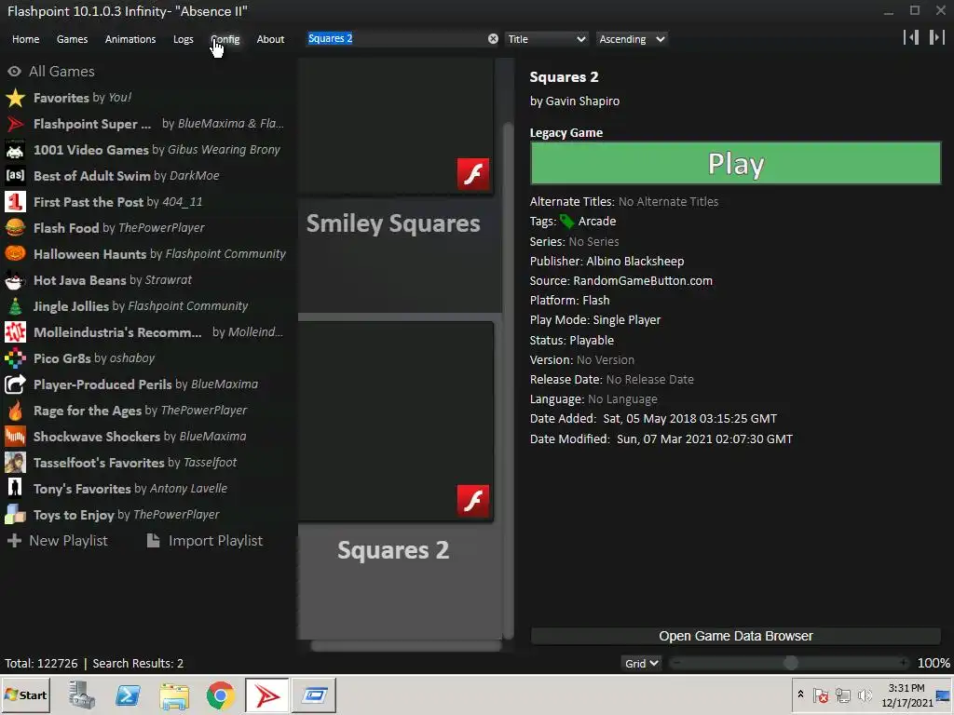Click the Windows Start button
954x715 pixels.
tap(25, 695)
